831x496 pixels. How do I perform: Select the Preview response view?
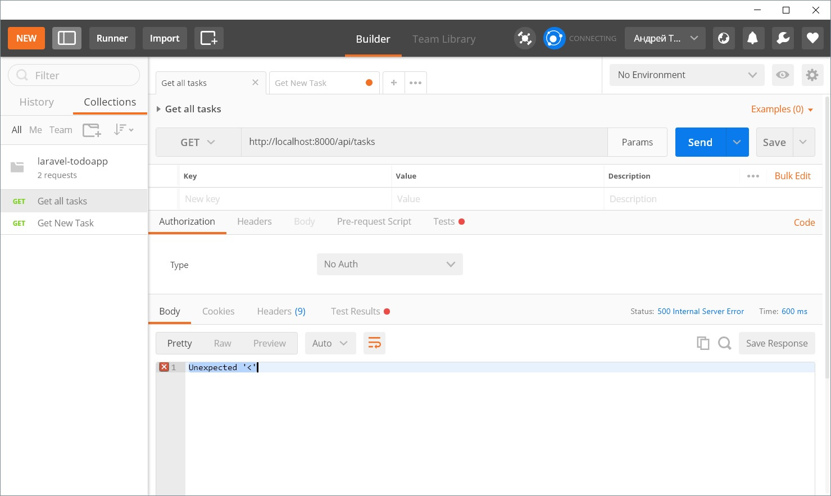270,343
